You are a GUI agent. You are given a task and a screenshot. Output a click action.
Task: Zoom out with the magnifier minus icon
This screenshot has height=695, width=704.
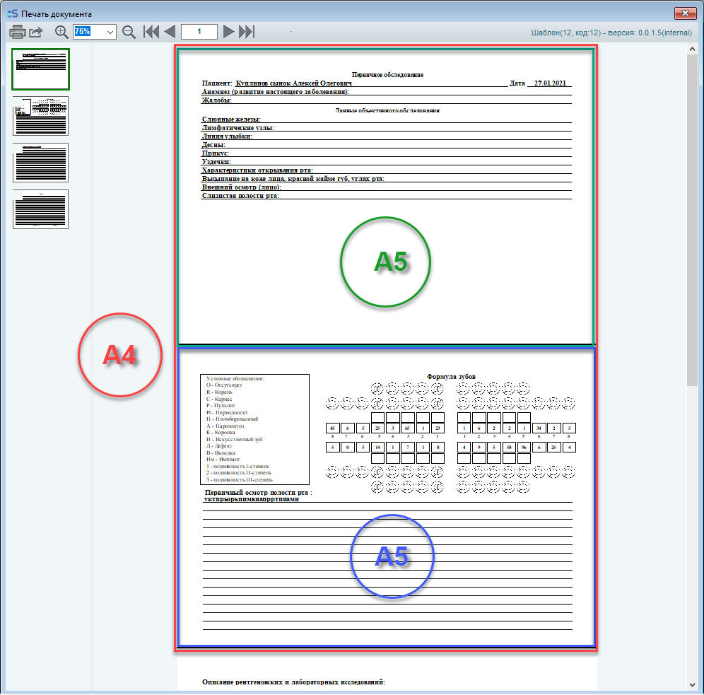click(129, 32)
